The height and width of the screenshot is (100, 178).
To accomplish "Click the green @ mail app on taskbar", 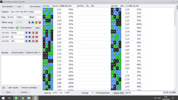I will point(16,98).
